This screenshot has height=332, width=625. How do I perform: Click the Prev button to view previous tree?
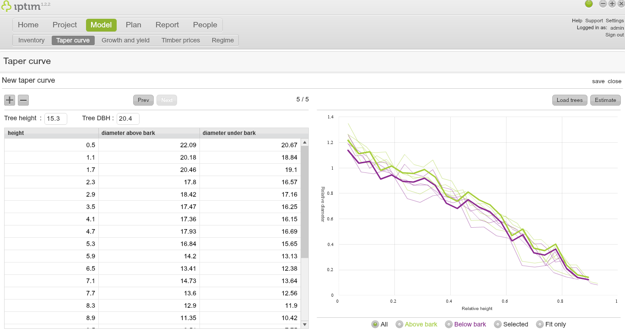(143, 100)
